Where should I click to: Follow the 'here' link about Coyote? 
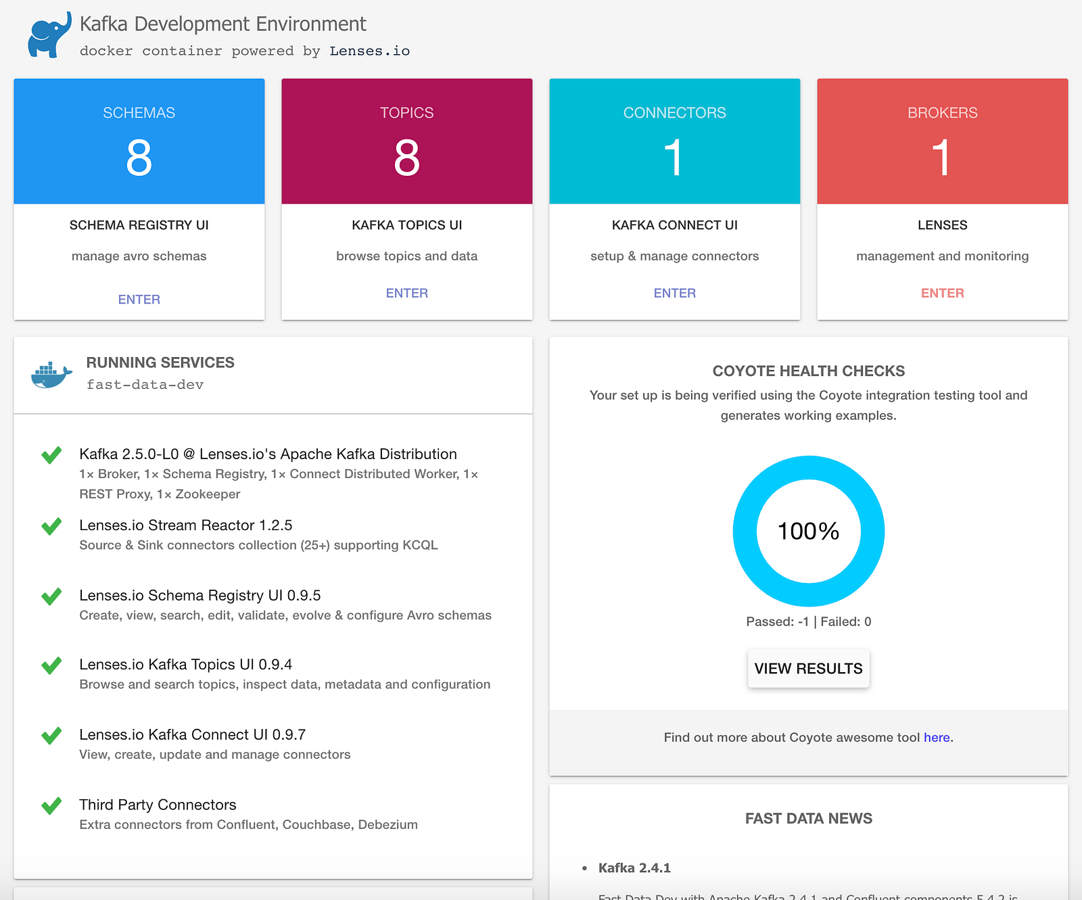(x=937, y=738)
